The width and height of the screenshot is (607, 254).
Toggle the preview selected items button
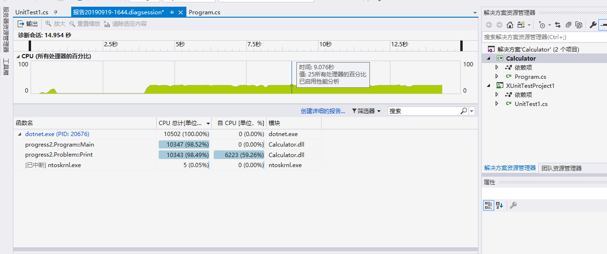point(603,25)
